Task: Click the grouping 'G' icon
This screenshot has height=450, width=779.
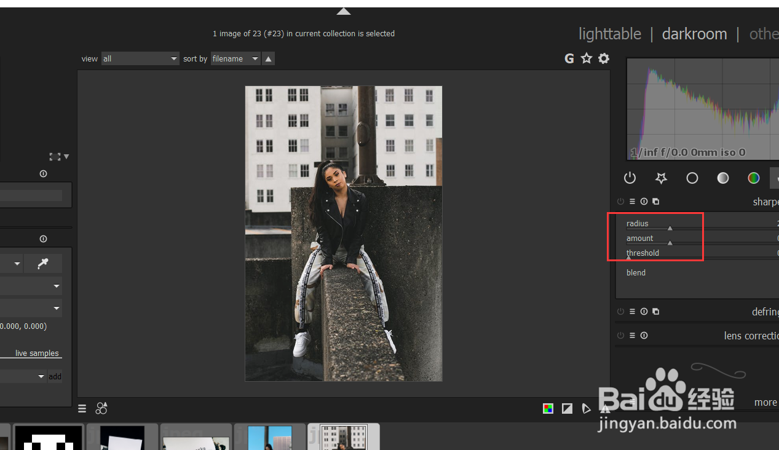Action: coord(569,58)
